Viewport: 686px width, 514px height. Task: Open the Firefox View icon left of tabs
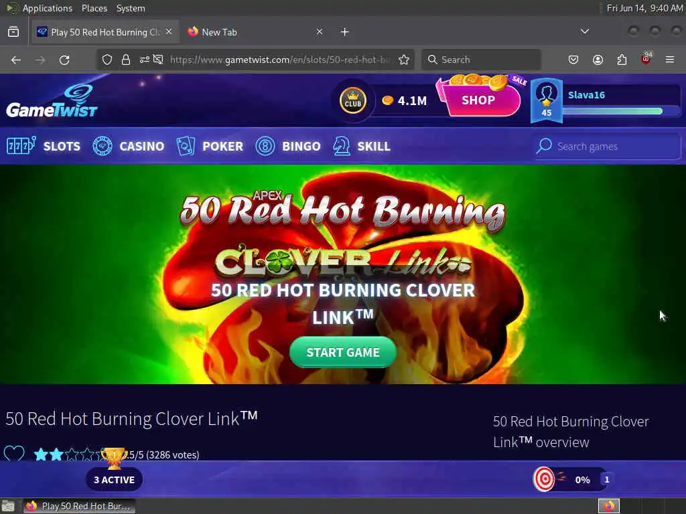tap(13, 32)
